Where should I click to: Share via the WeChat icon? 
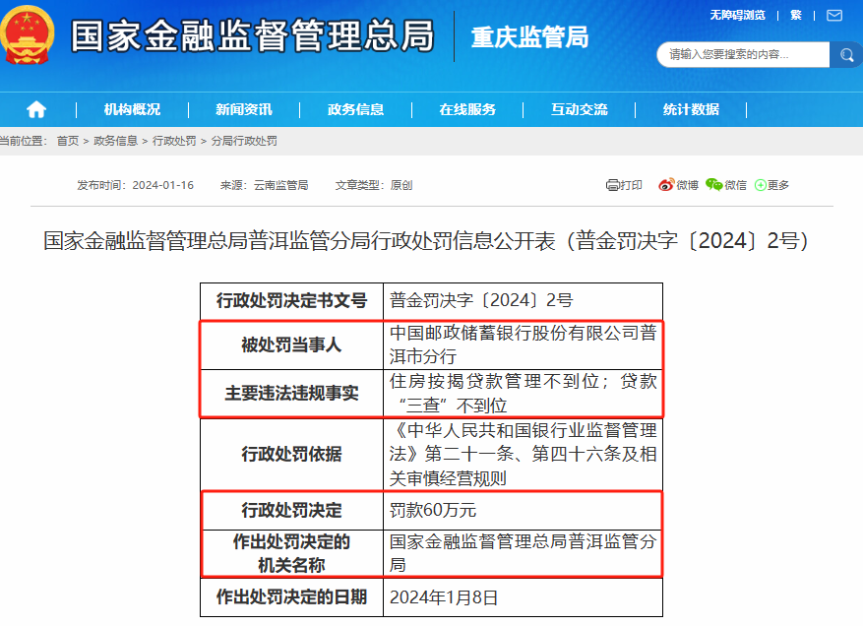tap(713, 185)
